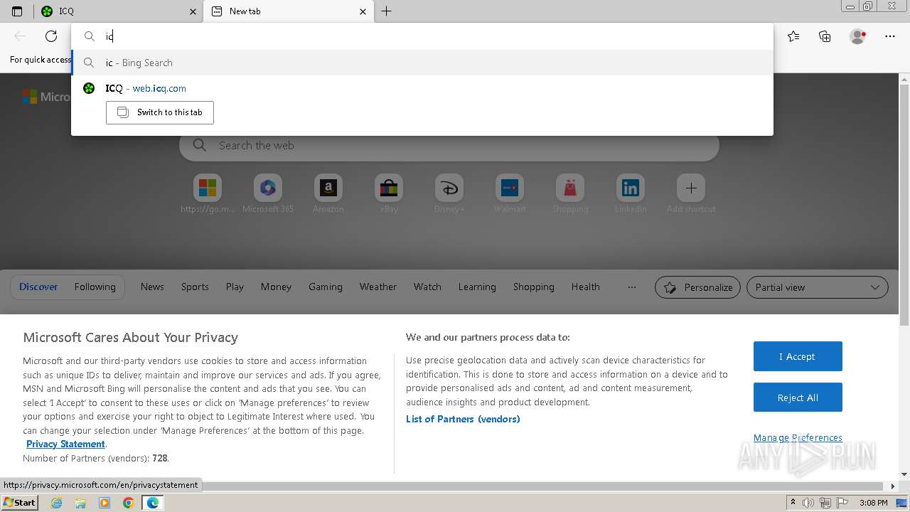Click the Search the web box
Screen dimensions: 910x512
pyautogui.click(x=449, y=145)
